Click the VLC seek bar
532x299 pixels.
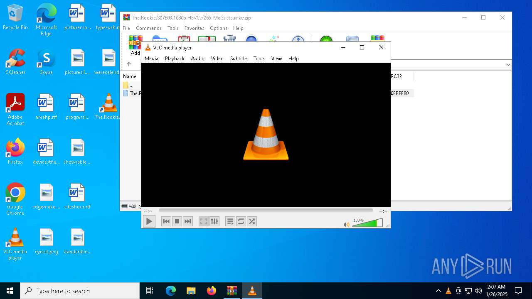tap(266, 211)
